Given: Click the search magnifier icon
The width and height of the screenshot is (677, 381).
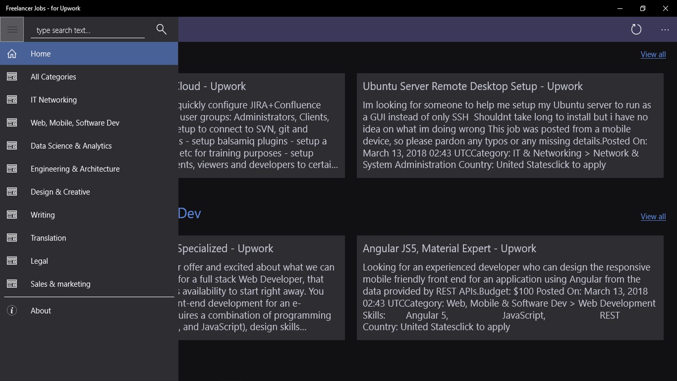Looking at the screenshot, I should 161,29.
